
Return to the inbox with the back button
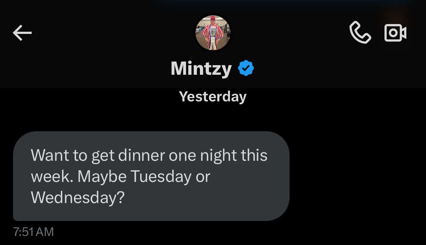[22, 33]
